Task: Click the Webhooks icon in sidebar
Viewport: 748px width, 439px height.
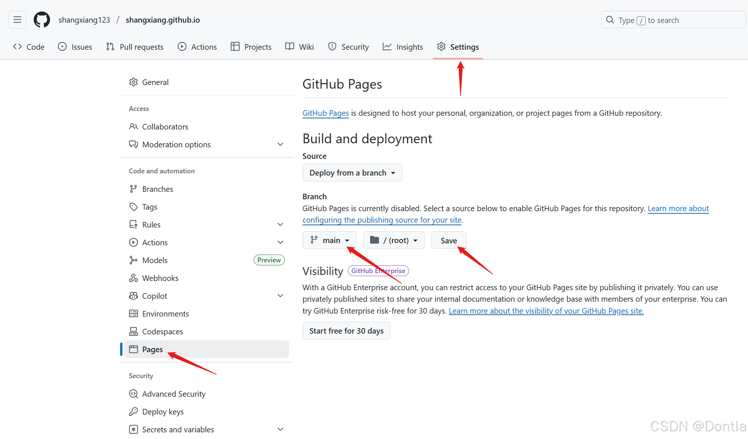Action: point(134,278)
